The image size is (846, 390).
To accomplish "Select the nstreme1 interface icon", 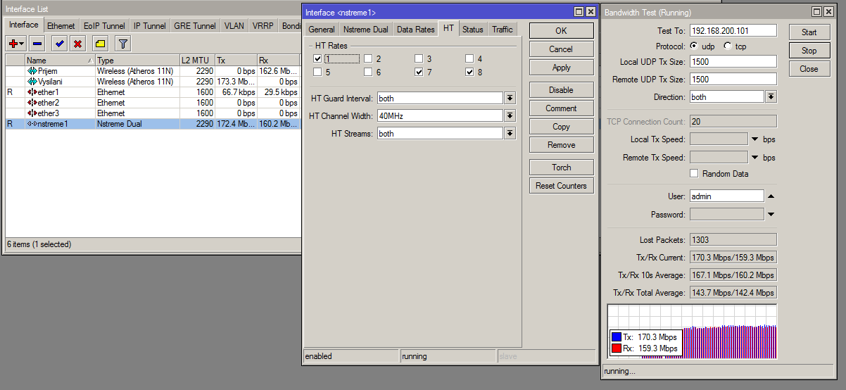I will tap(32, 124).
